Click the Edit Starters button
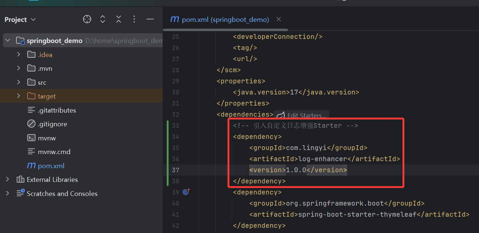This screenshot has height=233, width=479. pyautogui.click(x=301, y=115)
